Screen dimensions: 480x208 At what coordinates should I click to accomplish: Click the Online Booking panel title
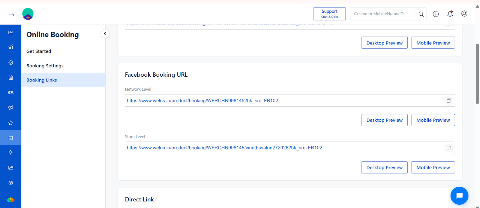coord(52,35)
